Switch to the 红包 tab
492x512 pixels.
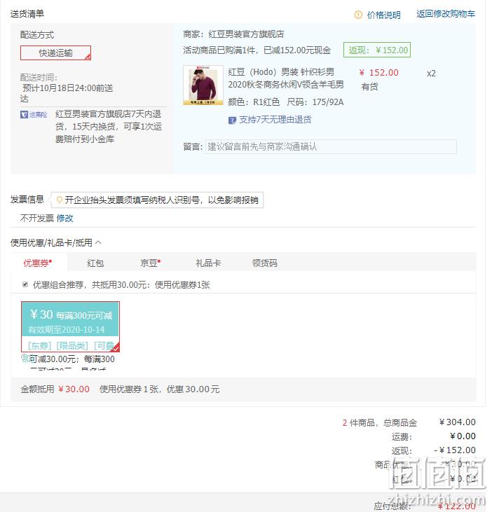(95, 263)
